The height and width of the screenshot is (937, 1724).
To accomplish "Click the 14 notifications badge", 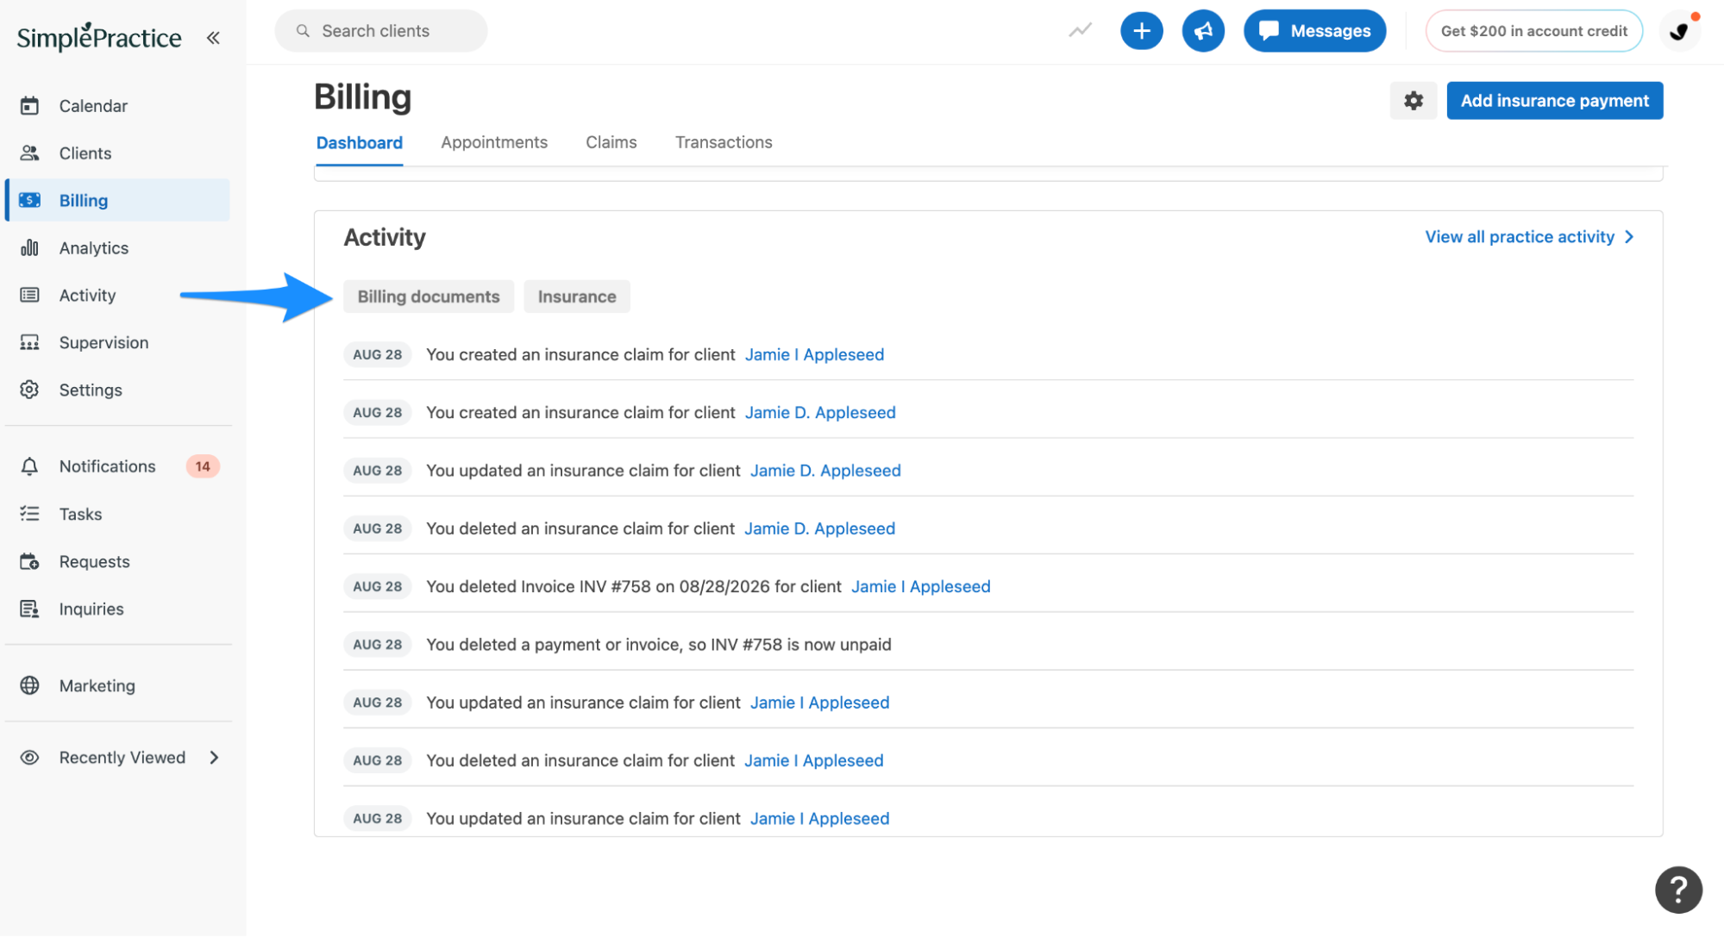I will click(x=203, y=466).
